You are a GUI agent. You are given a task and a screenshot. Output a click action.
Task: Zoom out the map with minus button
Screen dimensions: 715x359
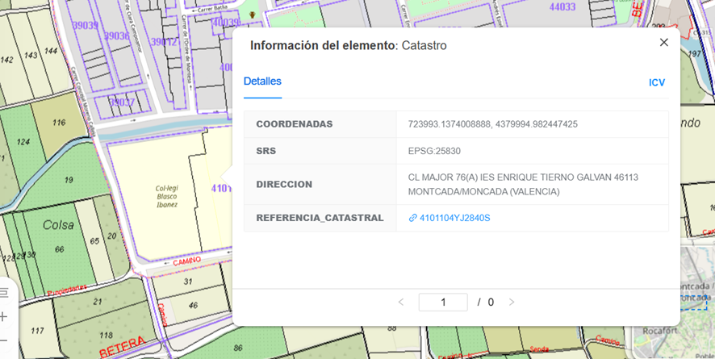(3, 340)
